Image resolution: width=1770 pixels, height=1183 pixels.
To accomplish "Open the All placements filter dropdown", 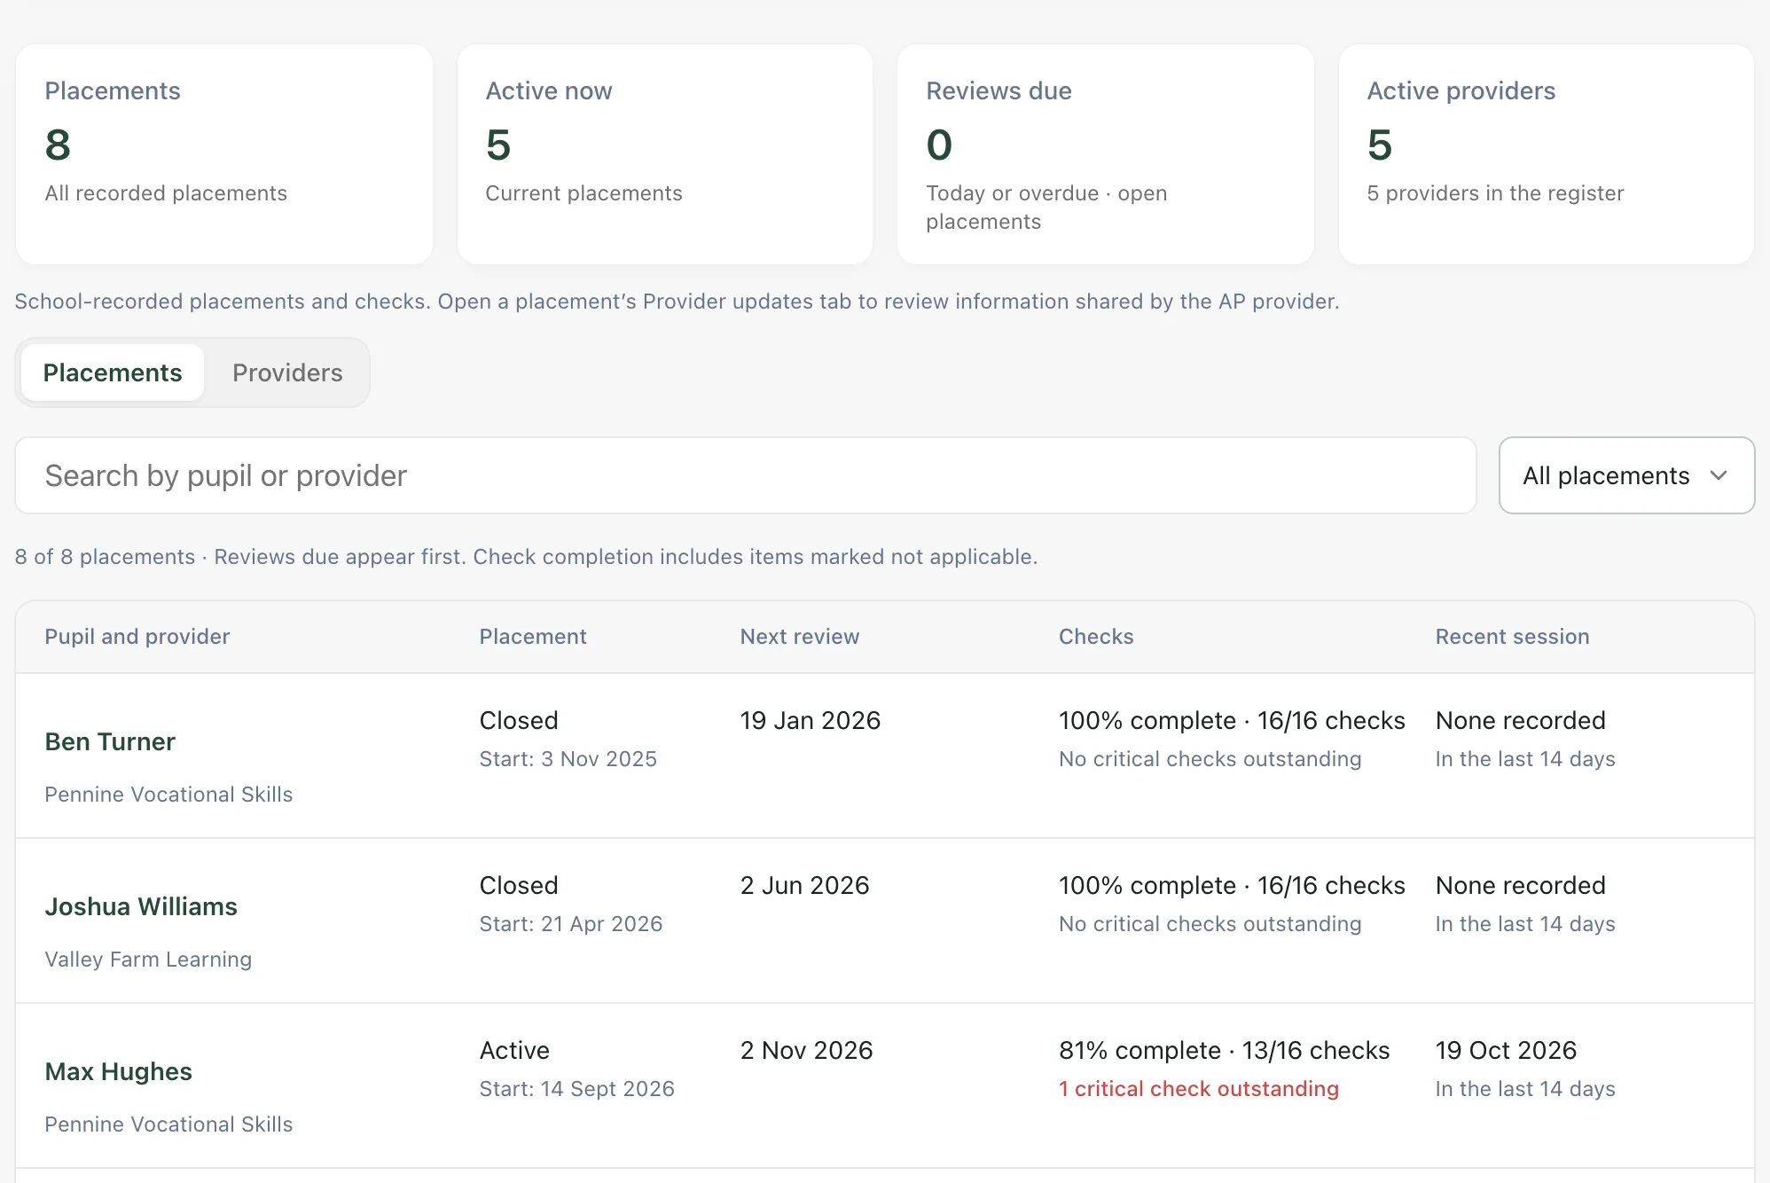I will coord(1626,475).
